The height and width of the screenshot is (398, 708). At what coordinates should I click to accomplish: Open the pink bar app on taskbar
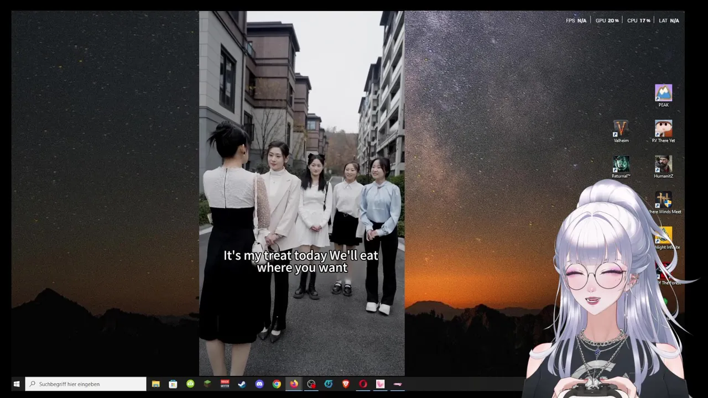[397, 384]
